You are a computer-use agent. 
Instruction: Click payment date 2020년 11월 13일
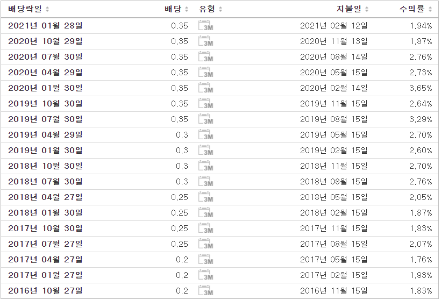(x=334, y=41)
